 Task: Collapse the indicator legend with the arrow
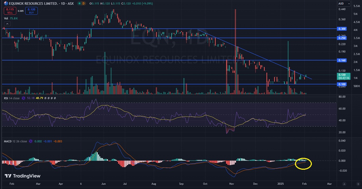pos(7,24)
